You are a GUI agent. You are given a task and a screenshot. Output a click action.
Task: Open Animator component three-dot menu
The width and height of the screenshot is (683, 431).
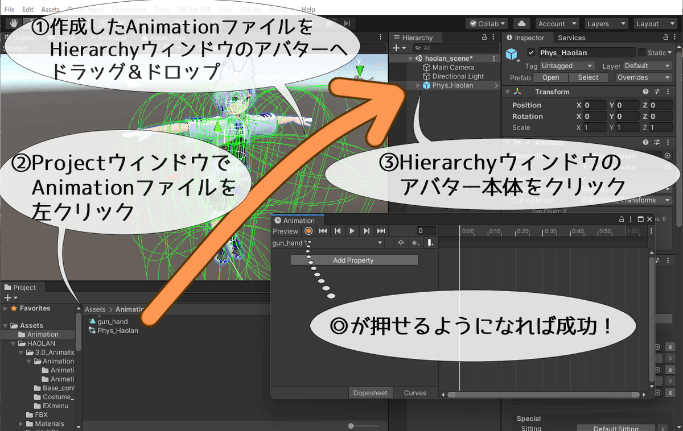point(668,143)
